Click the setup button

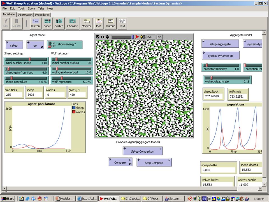[x=14, y=45]
